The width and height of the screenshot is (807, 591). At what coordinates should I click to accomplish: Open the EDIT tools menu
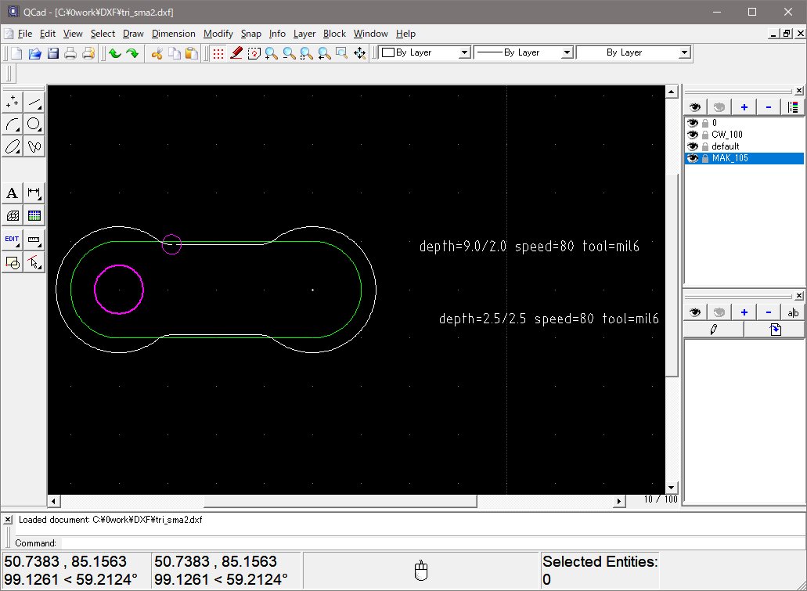[13, 240]
